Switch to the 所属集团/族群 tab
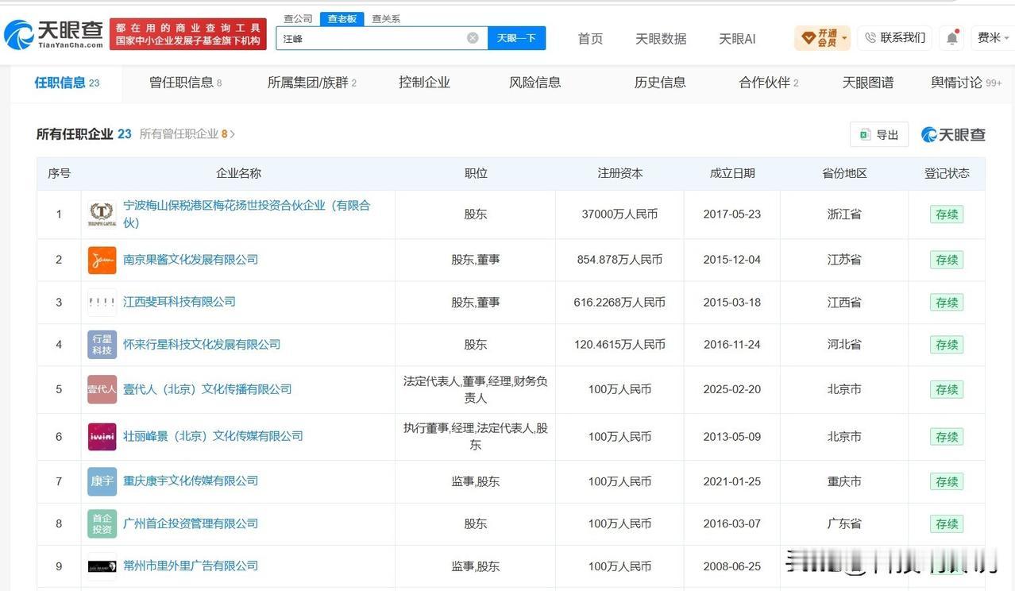 (312, 83)
